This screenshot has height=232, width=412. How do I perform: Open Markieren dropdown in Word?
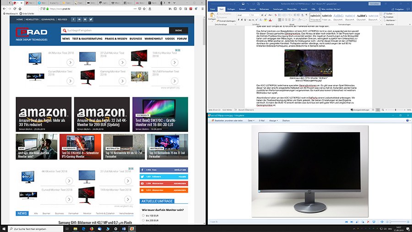(x=396, y=20)
